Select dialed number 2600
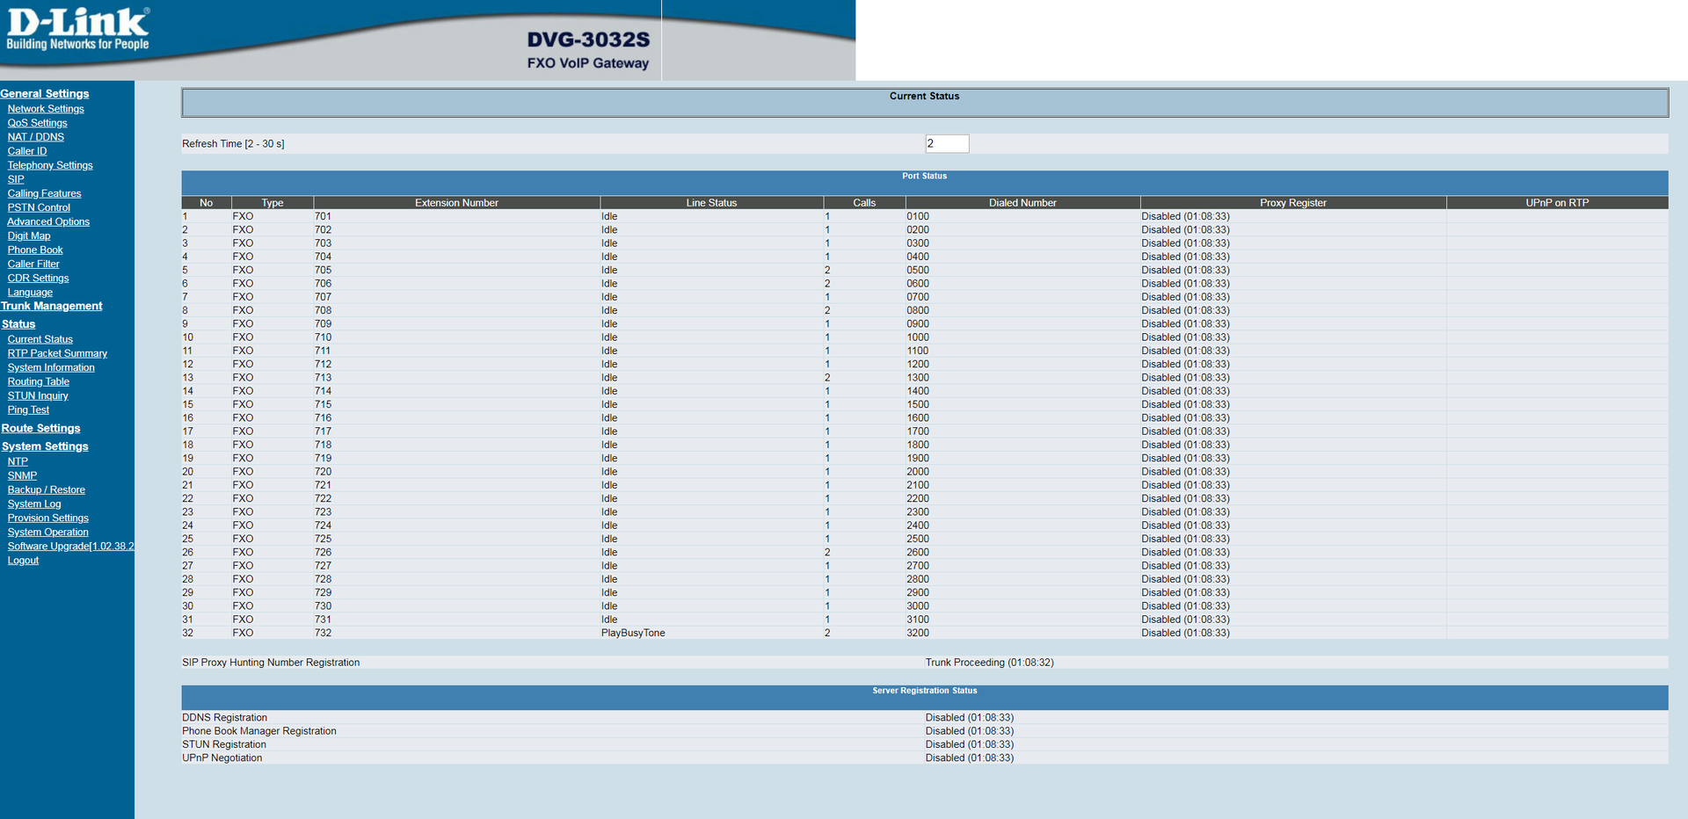The width and height of the screenshot is (1688, 819). point(918,553)
